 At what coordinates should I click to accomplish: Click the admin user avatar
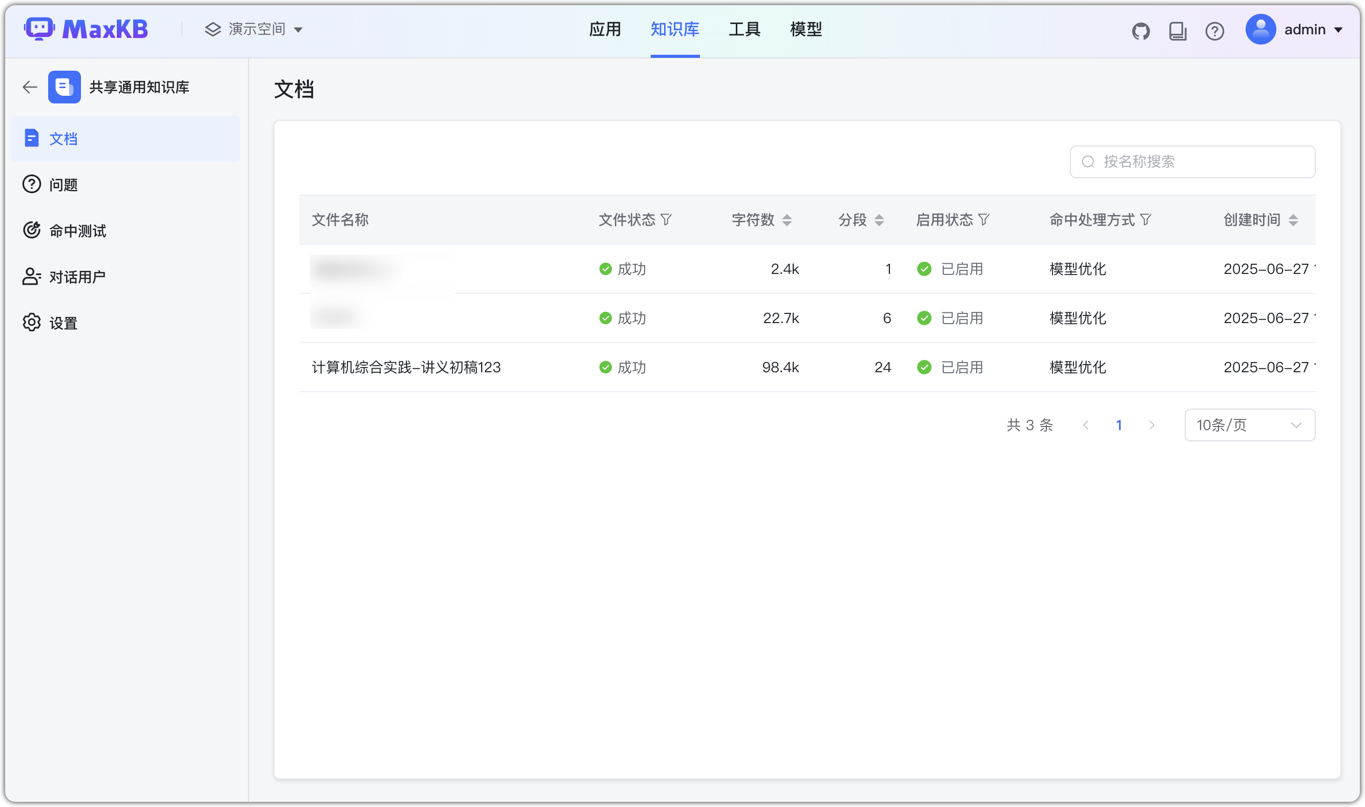tap(1260, 29)
